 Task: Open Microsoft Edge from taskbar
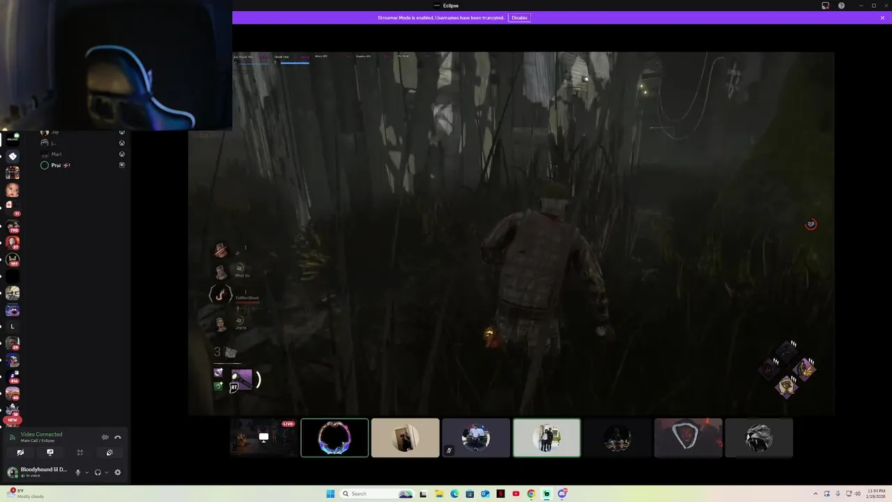tap(454, 494)
